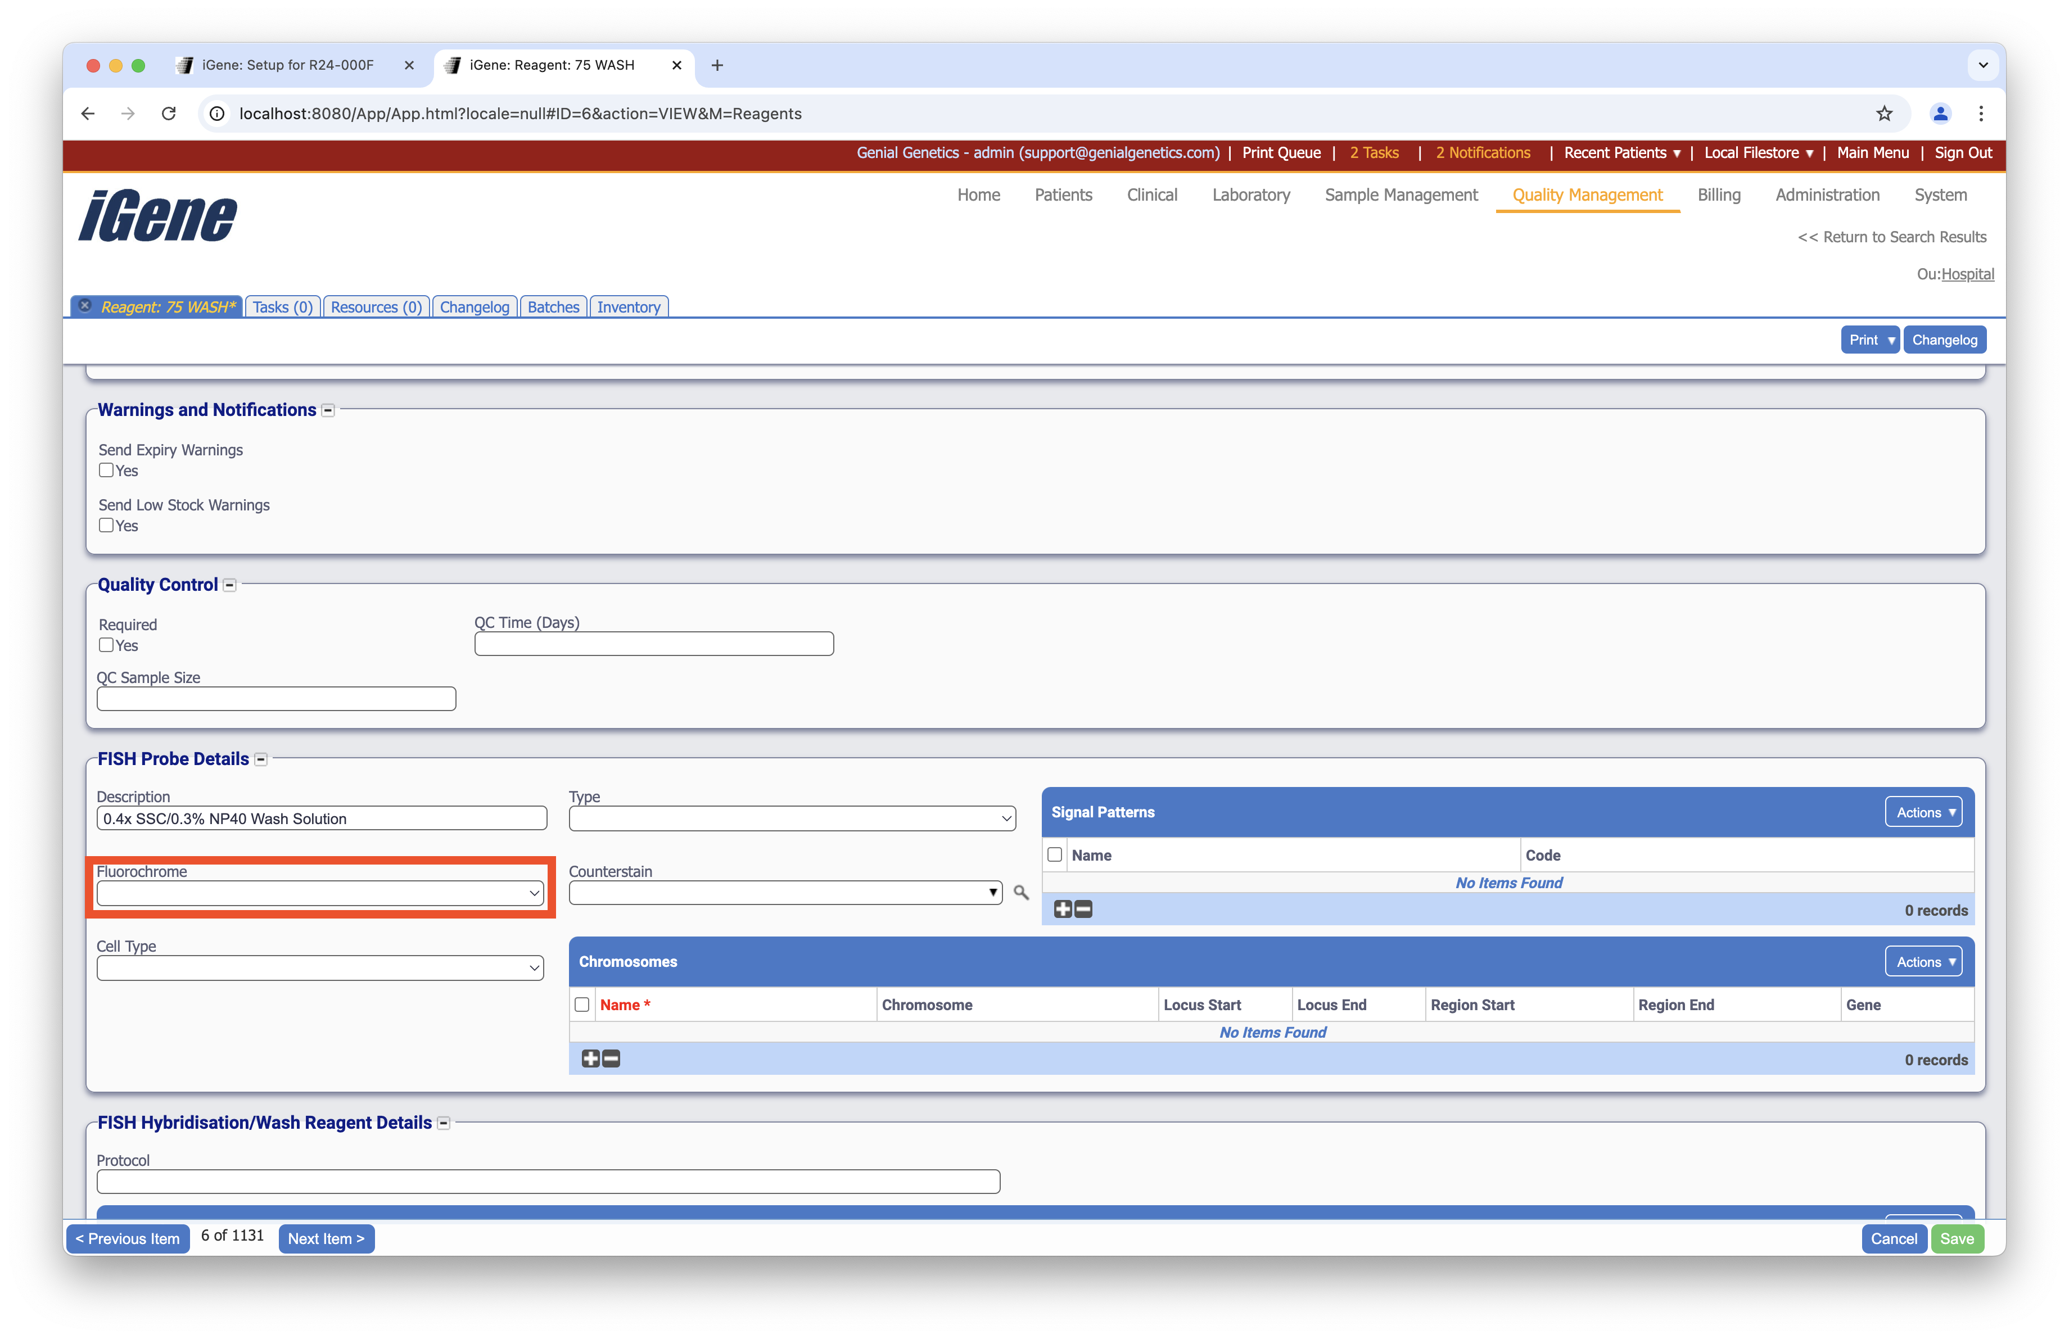The width and height of the screenshot is (2069, 1339).
Task: Click Return to Search Results link
Action: (1891, 236)
